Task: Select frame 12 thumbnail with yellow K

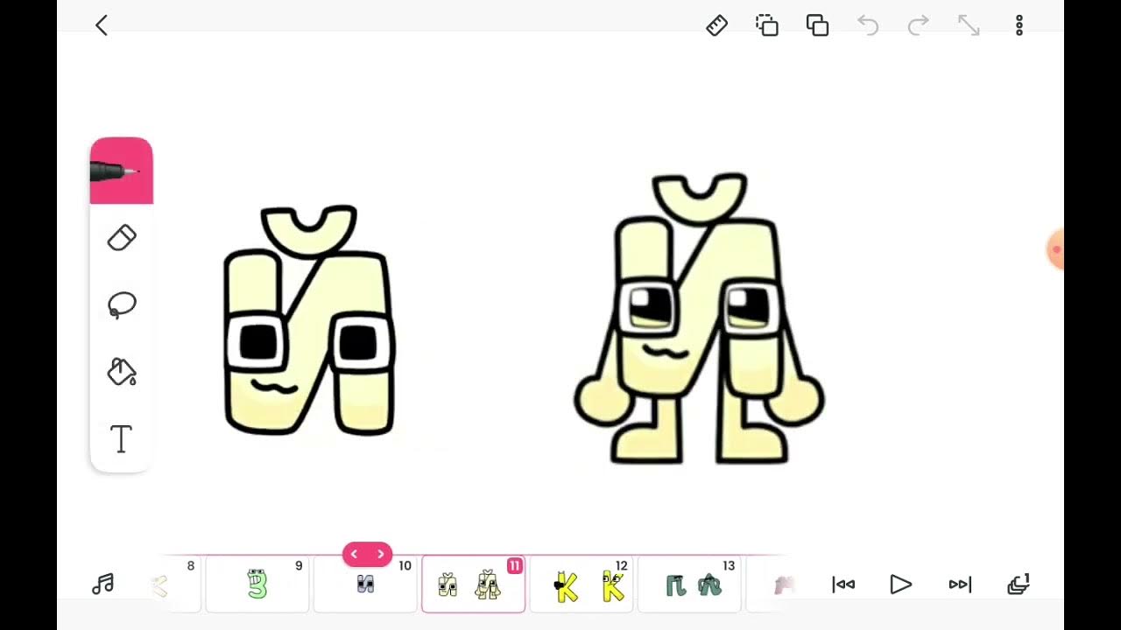Action: (582, 584)
